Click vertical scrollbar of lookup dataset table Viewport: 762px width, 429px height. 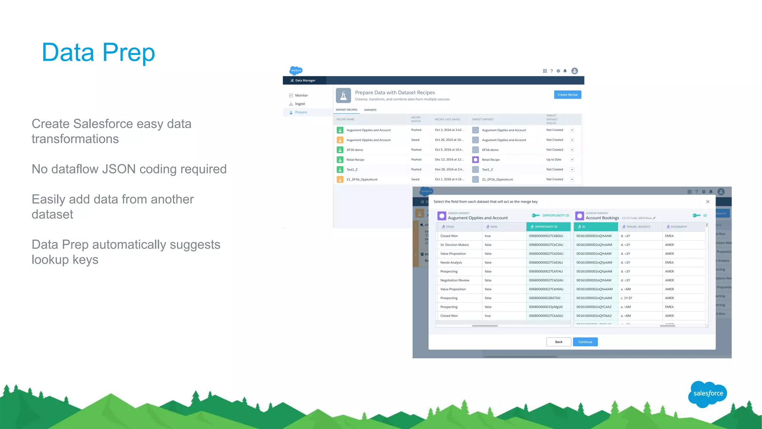707,225
